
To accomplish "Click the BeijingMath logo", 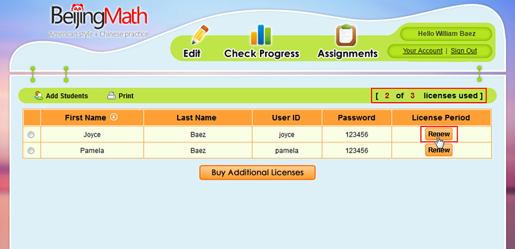I will click(x=99, y=17).
